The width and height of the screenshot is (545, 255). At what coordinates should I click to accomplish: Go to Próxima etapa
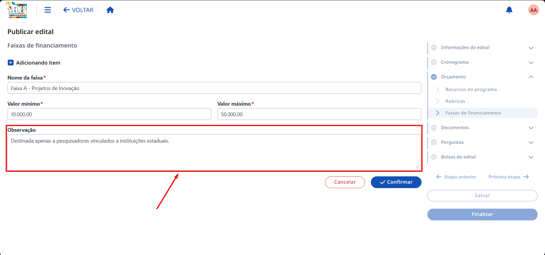(509, 177)
